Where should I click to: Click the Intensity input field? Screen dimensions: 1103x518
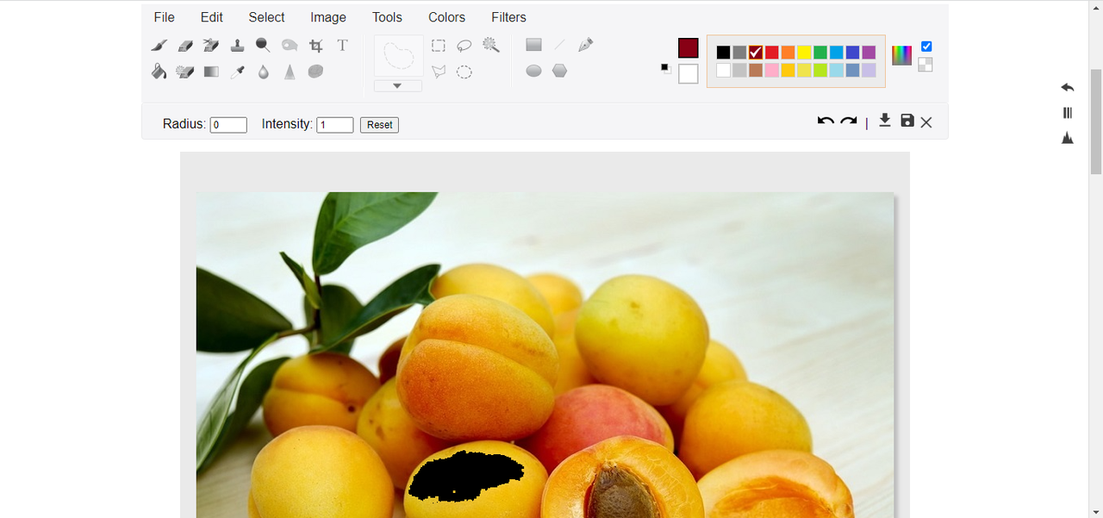point(335,125)
